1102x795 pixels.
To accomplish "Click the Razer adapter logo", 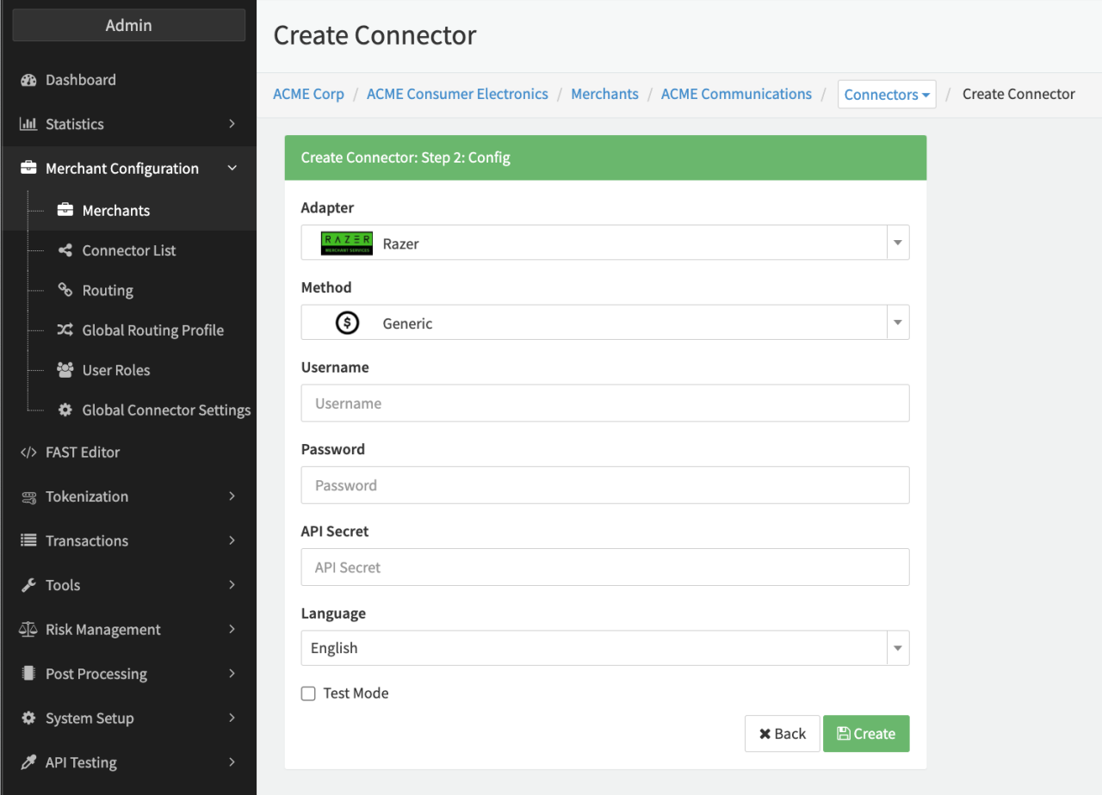I will [346, 243].
